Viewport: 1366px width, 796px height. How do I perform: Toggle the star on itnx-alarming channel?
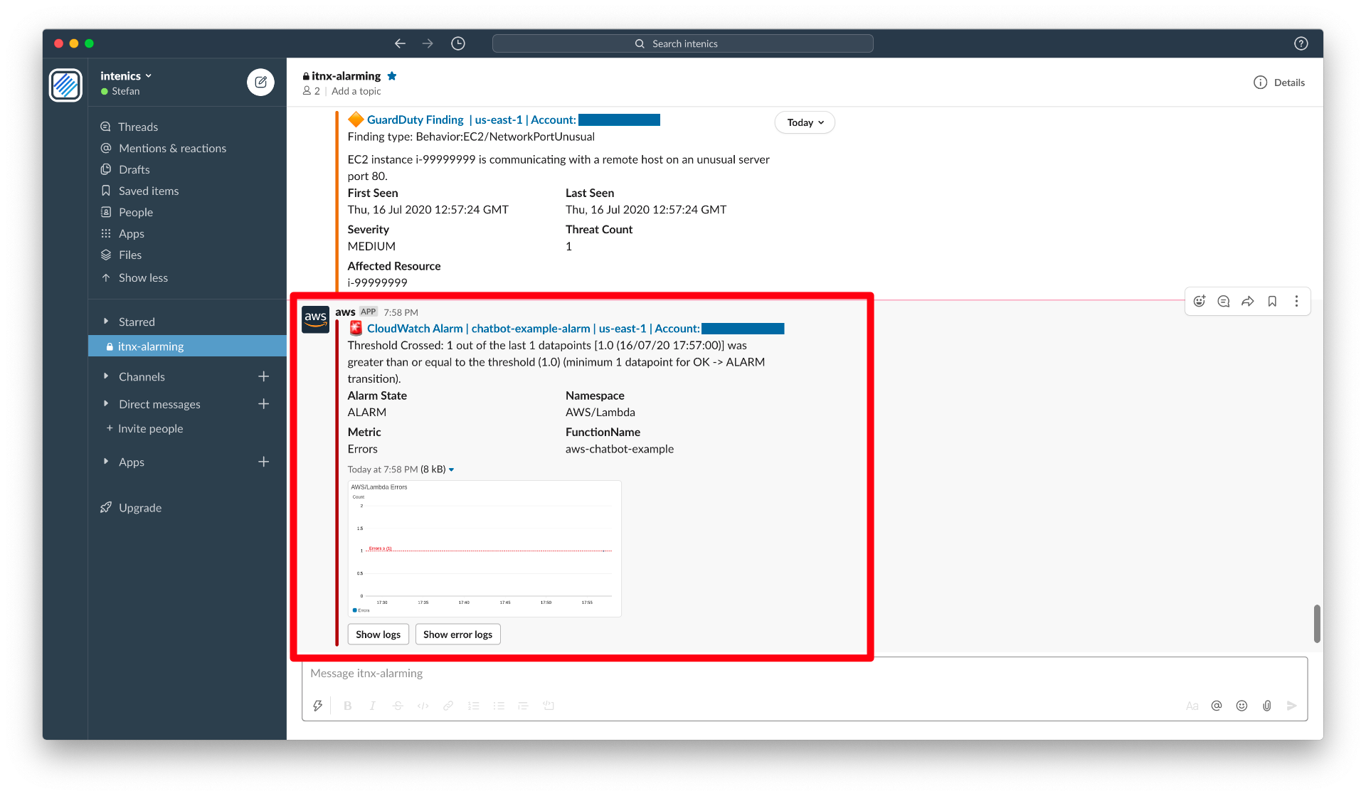pos(392,76)
